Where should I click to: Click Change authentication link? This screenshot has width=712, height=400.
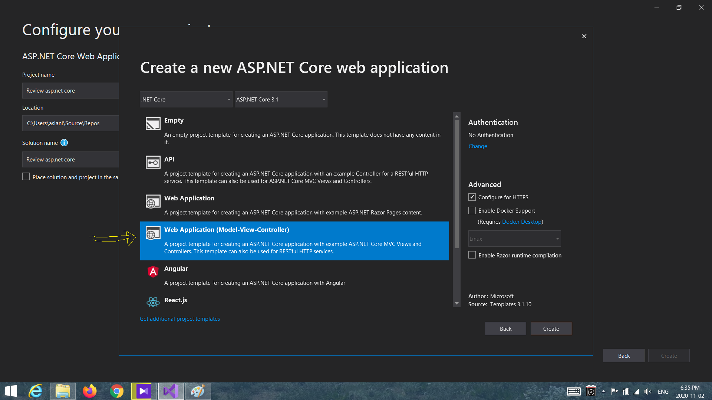478,146
